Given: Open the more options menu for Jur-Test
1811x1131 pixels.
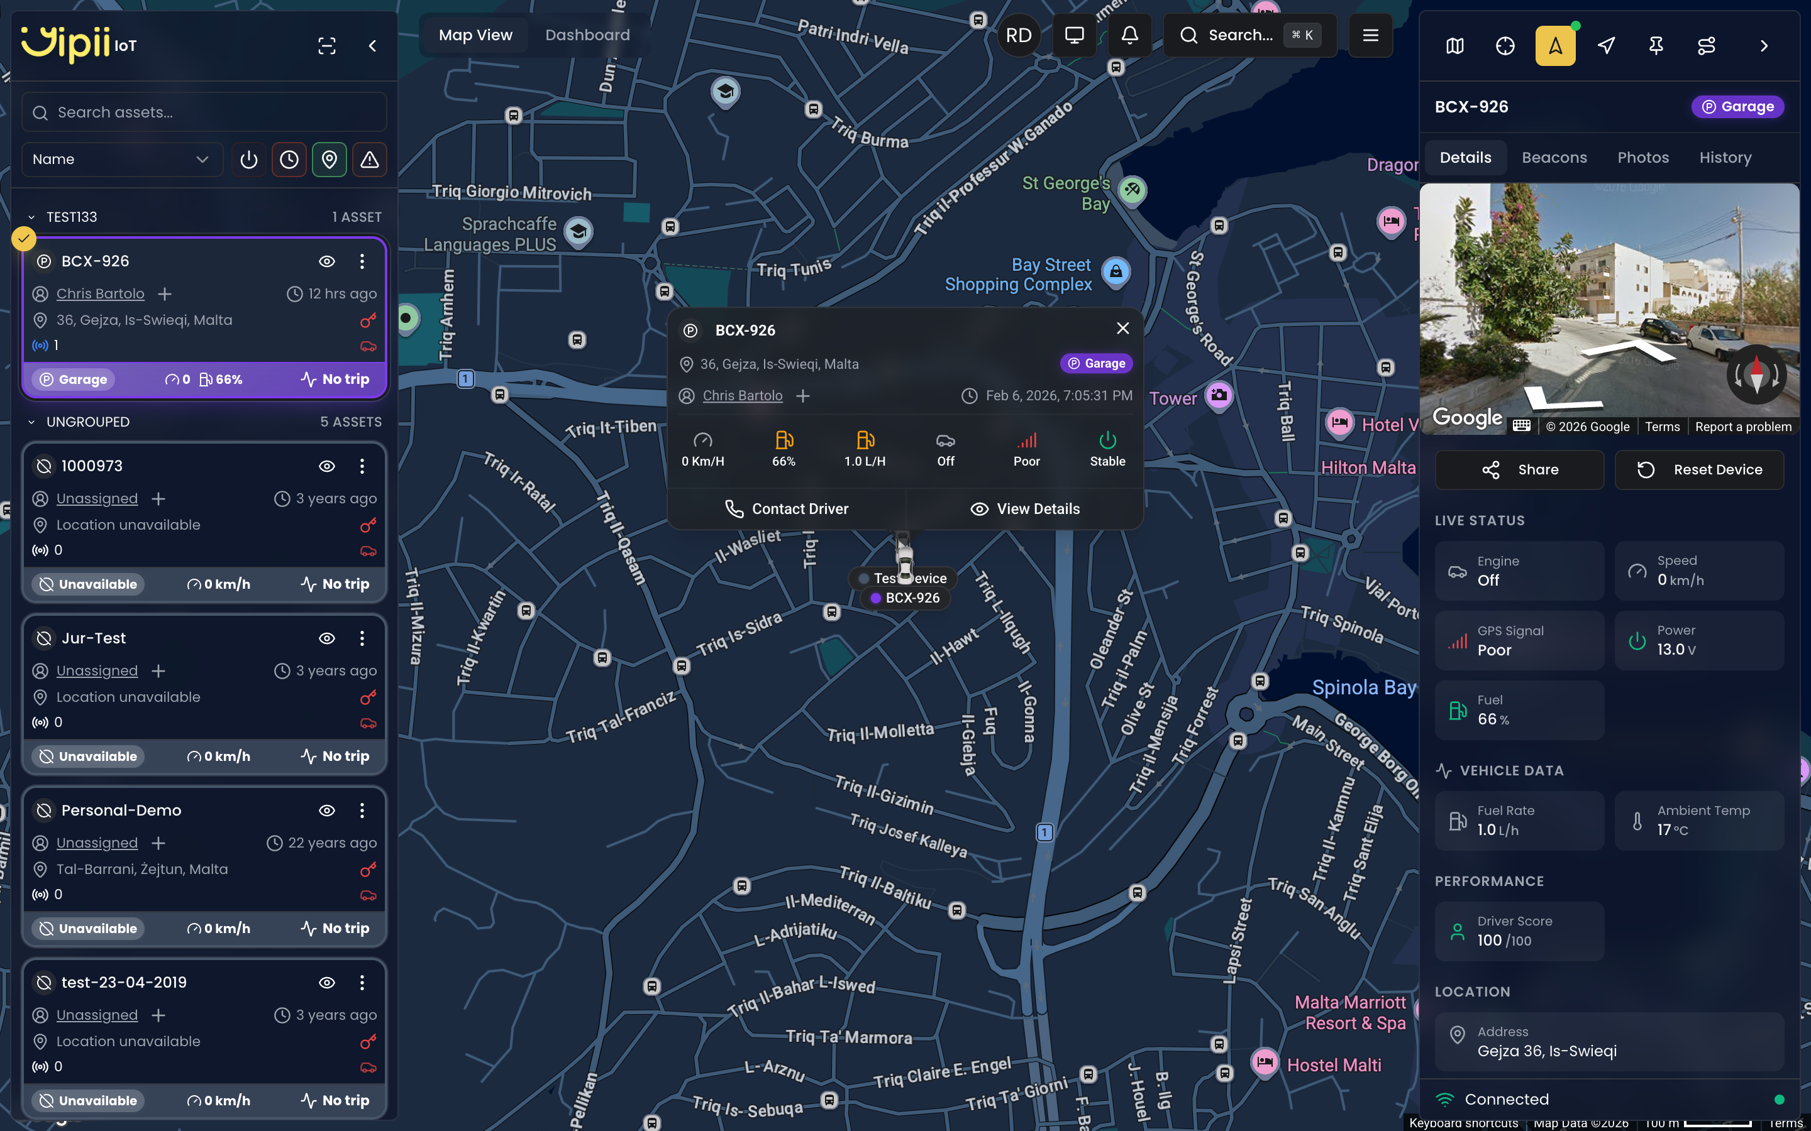Looking at the screenshot, I should tap(362, 638).
